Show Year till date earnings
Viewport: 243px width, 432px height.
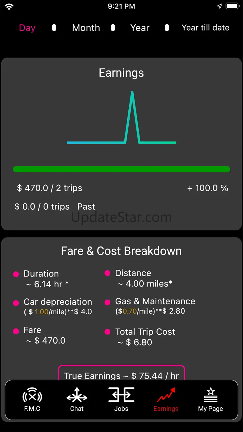click(205, 28)
